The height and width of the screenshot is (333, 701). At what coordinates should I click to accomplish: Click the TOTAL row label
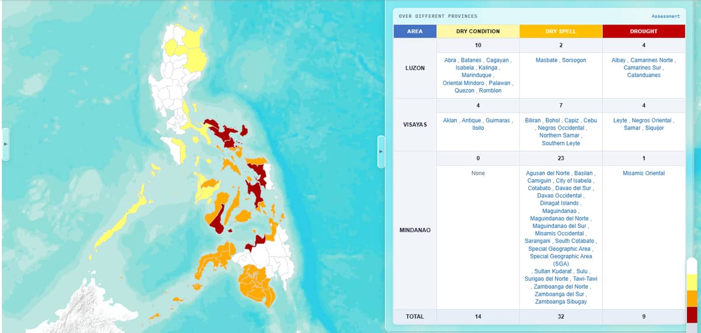[415, 317]
